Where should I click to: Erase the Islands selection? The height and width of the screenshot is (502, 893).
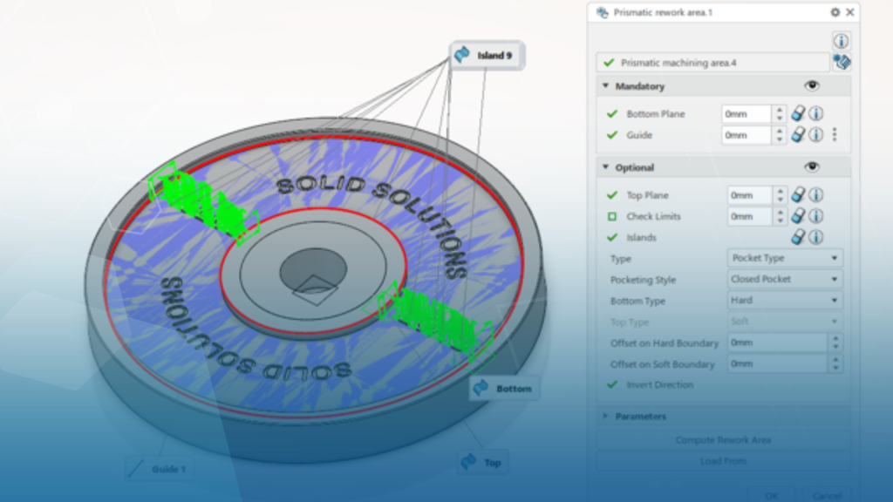799,237
